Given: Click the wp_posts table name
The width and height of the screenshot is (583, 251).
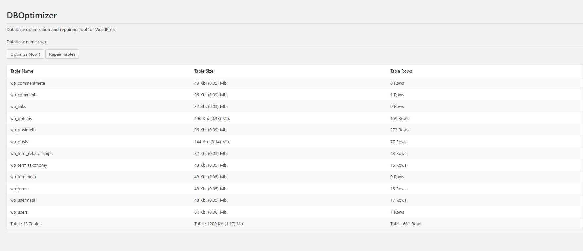Looking at the screenshot, I should tap(19, 142).
